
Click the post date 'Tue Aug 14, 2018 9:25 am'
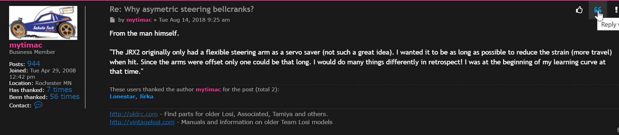pos(194,20)
